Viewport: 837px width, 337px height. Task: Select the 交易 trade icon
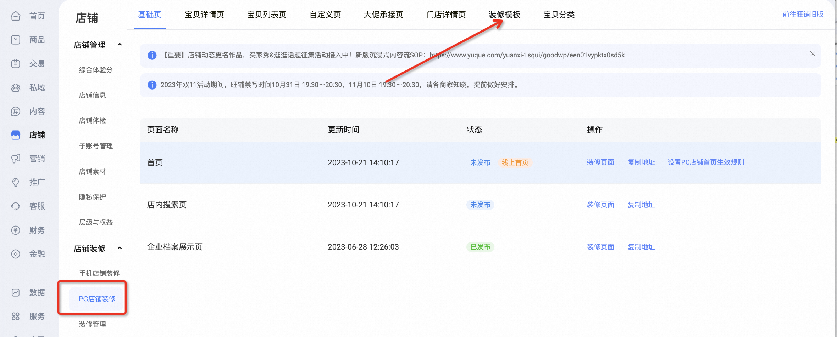tap(16, 64)
